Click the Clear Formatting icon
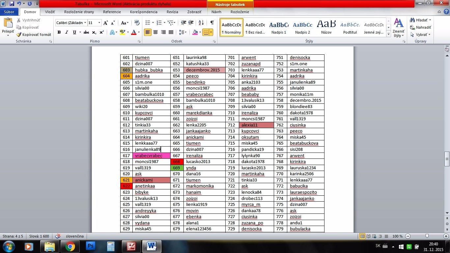 [137, 23]
